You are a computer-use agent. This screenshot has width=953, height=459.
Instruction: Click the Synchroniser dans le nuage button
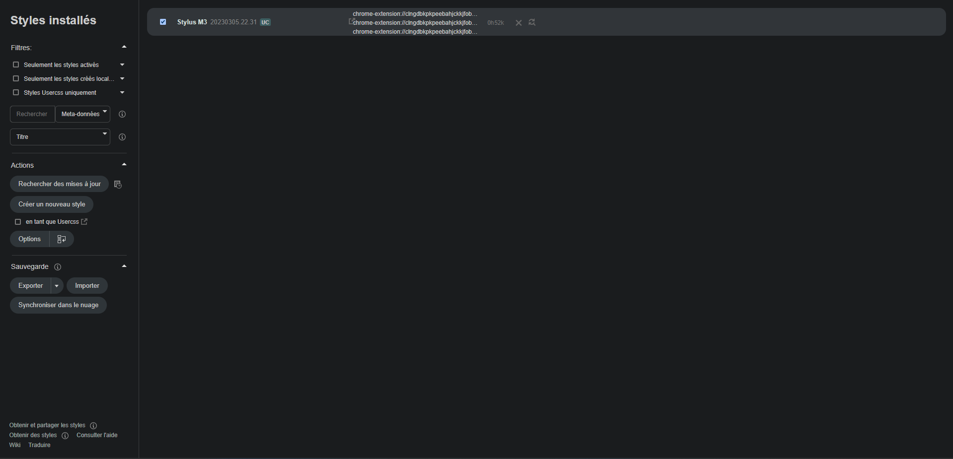[58, 305]
